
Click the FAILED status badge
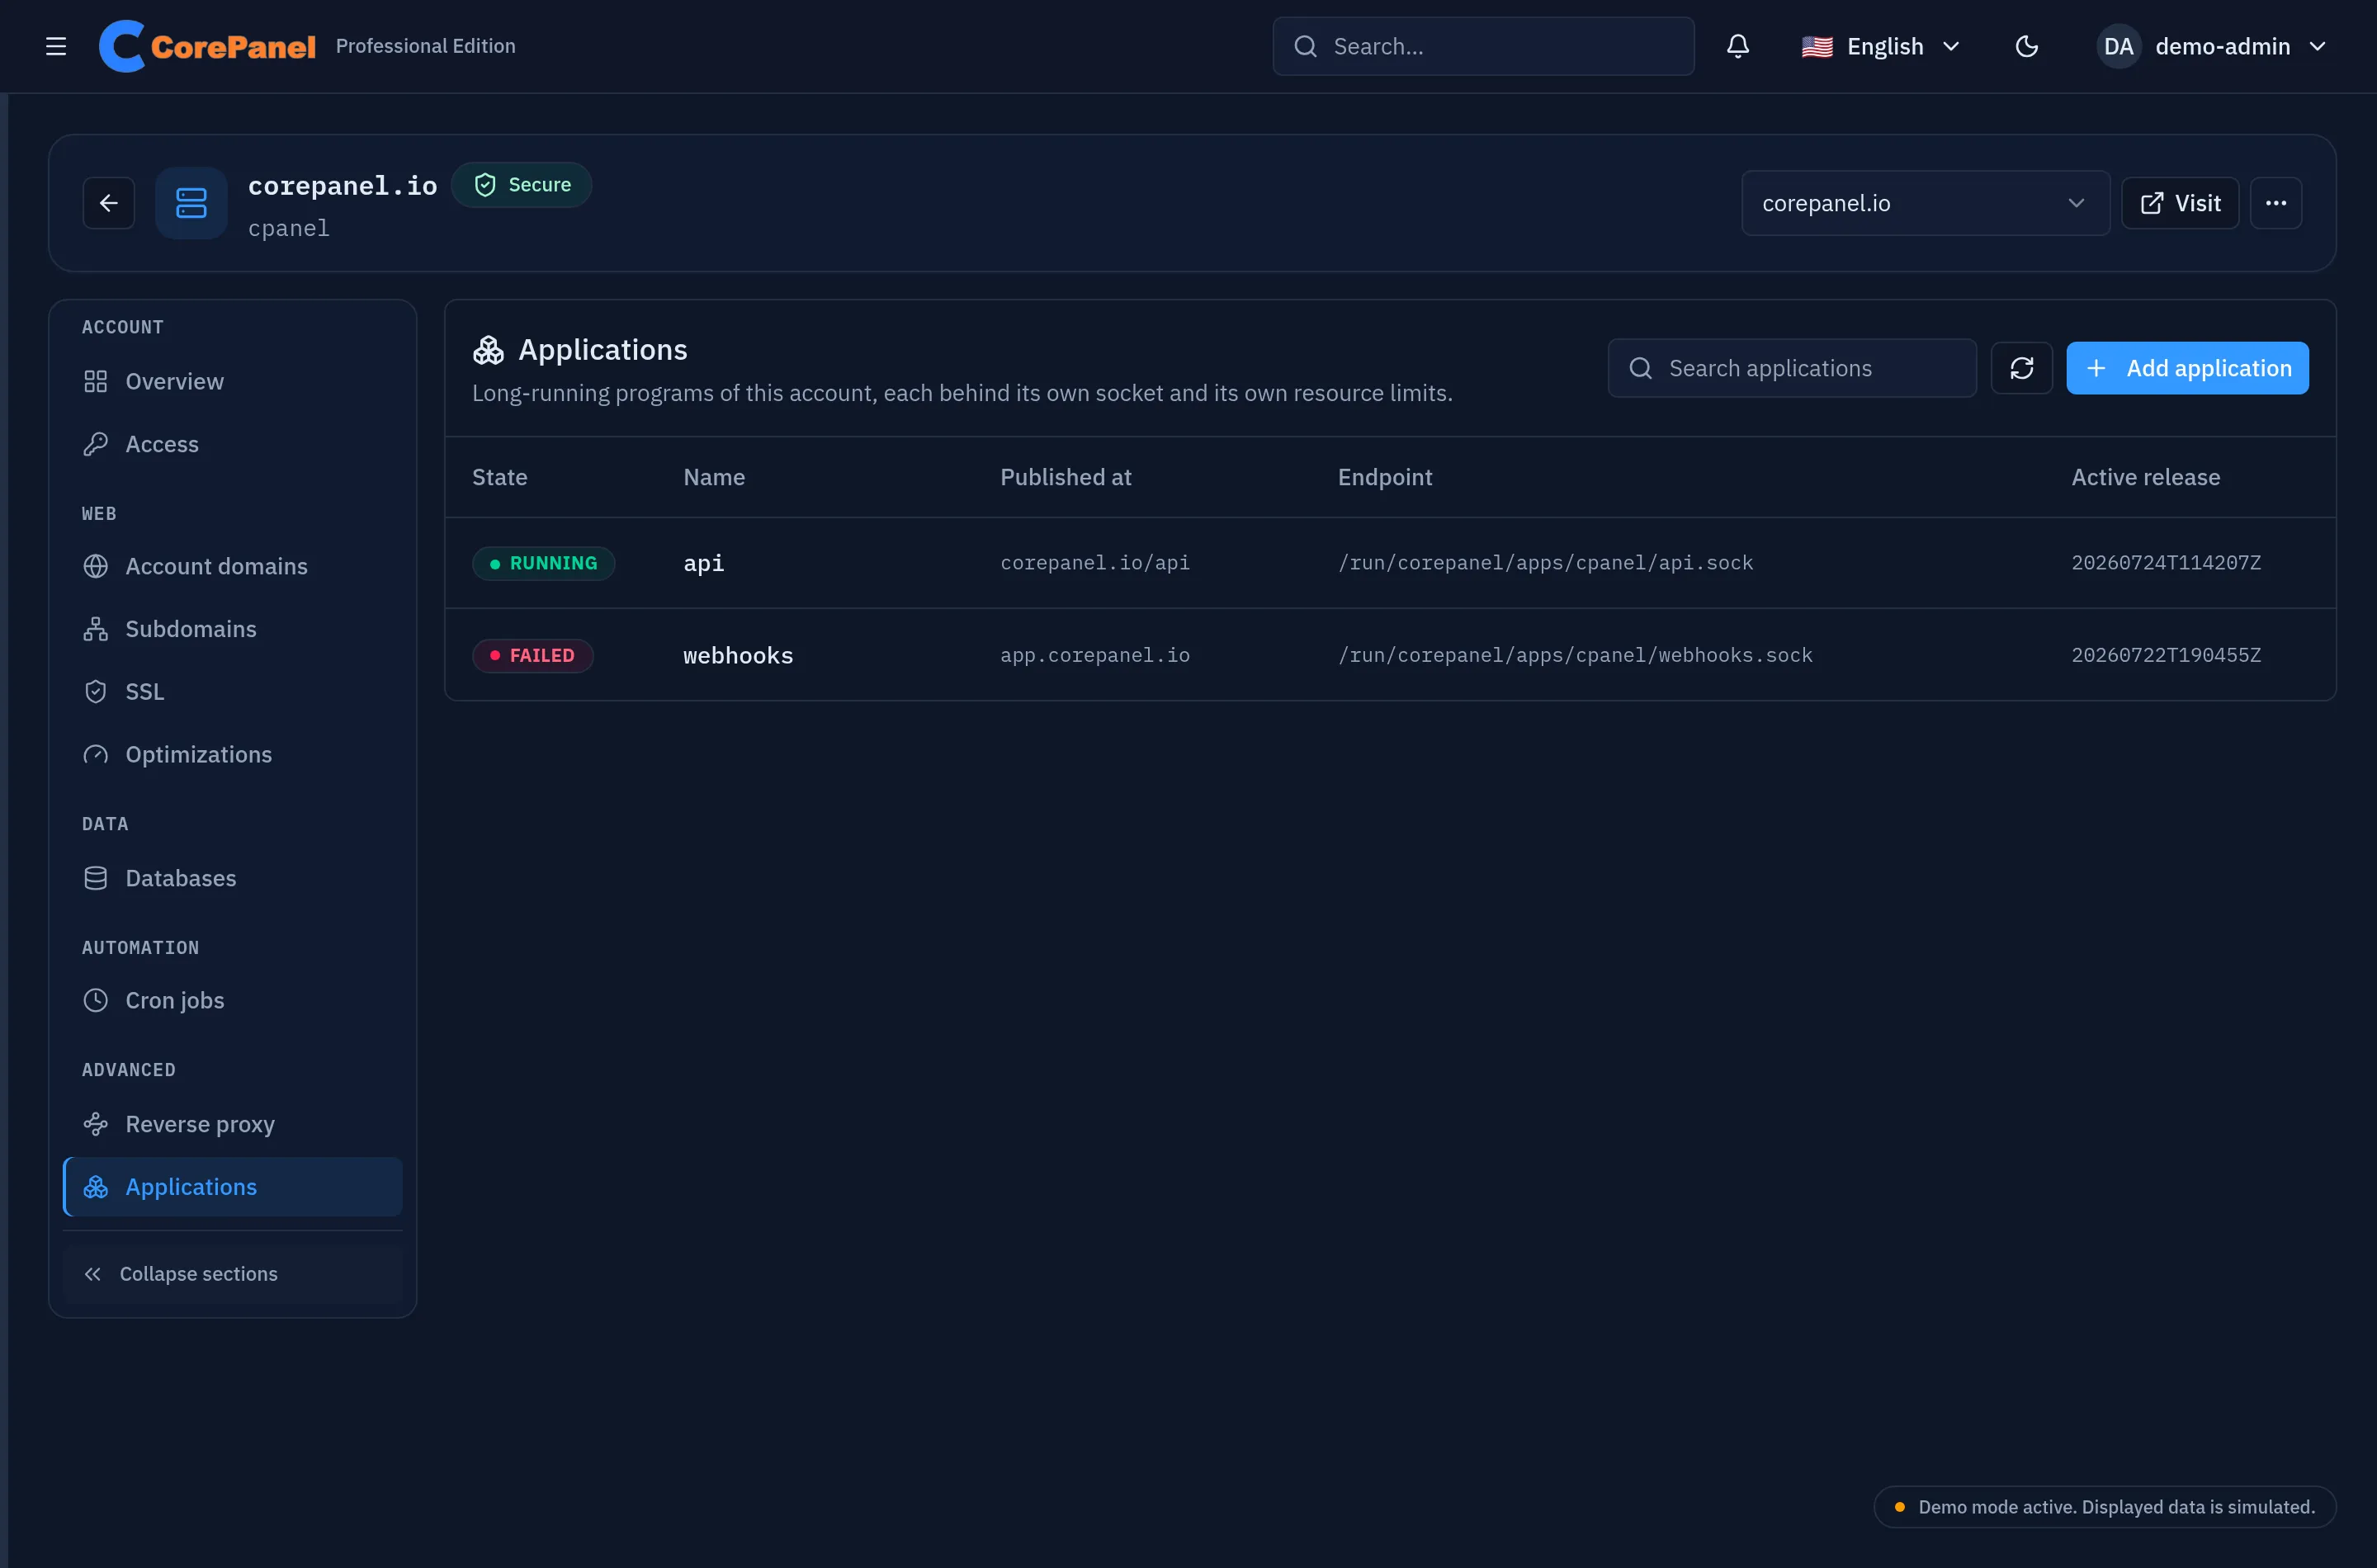click(x=533, y=655)
